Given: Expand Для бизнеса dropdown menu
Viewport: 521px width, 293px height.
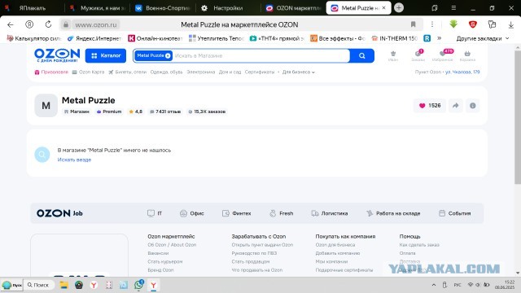Looking at the screenshot, I should [x=299, y=72].
